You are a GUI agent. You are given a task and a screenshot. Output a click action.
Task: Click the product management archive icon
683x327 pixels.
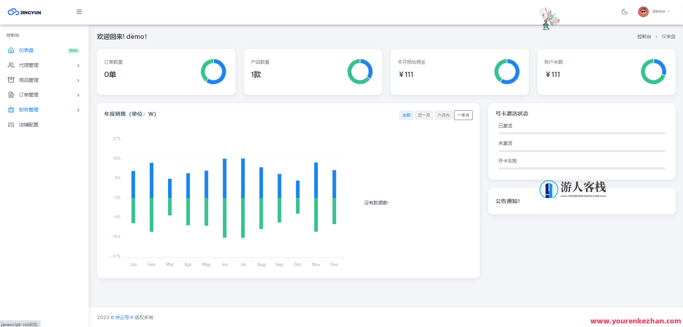click(11, 80)
